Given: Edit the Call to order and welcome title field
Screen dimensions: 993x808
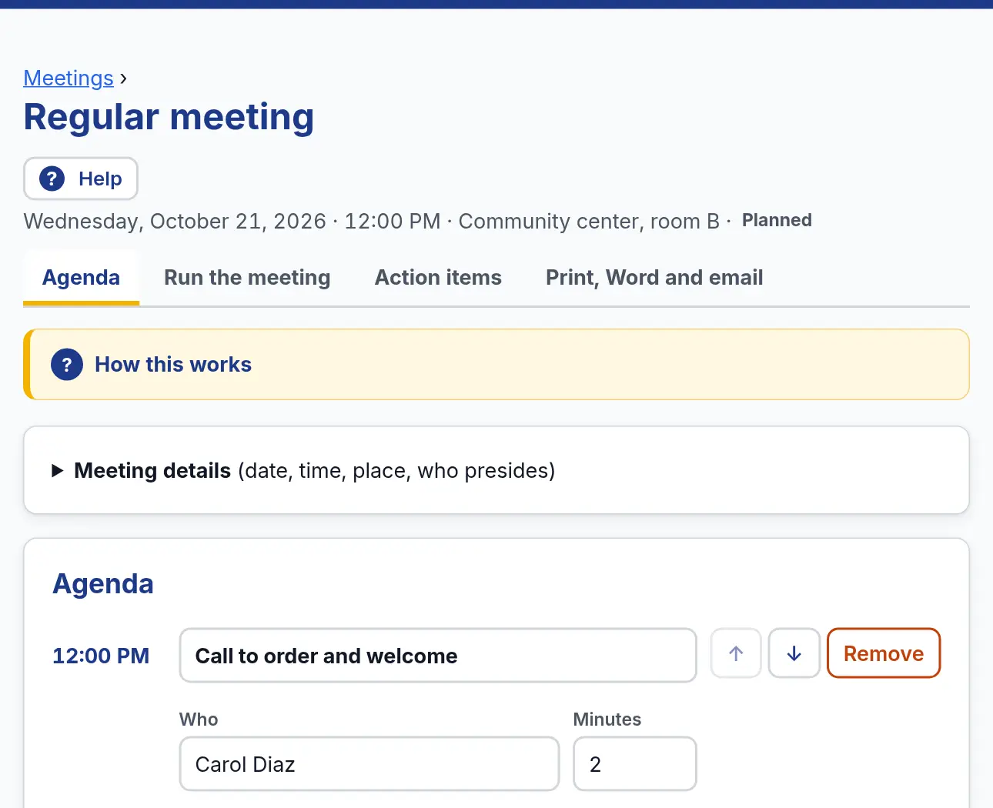Looking at the screenshot, I should (438, 656).
